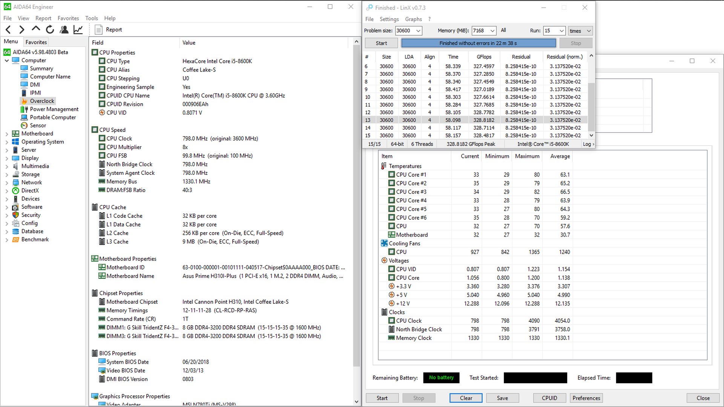Click the Operating System Windows icon
The width and height of the screenshot is (724, 407).
(x=15, y=142)
